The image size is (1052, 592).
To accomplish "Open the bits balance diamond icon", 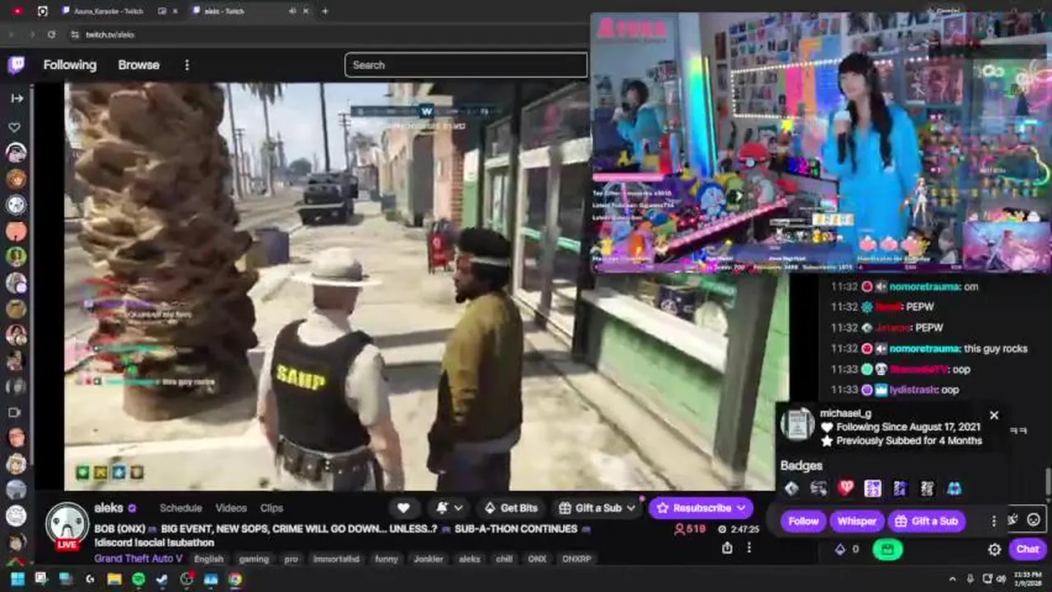I will [x=840, y=549].
